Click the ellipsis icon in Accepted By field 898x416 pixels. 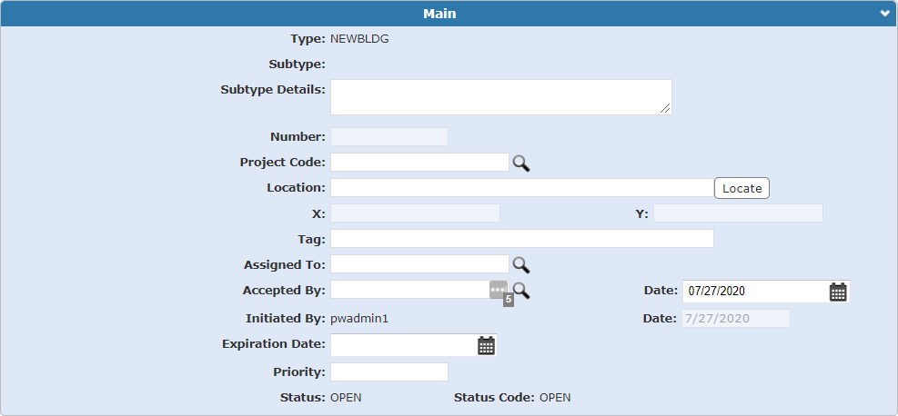click(x=498, y=289)
